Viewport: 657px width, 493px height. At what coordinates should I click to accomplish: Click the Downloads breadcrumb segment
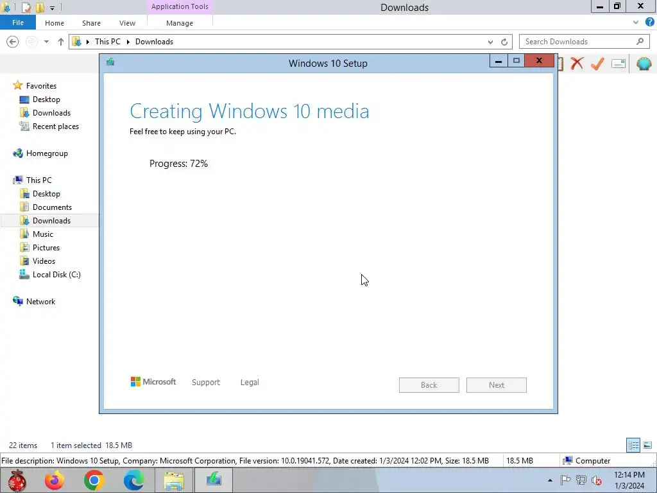coord(154,42)
